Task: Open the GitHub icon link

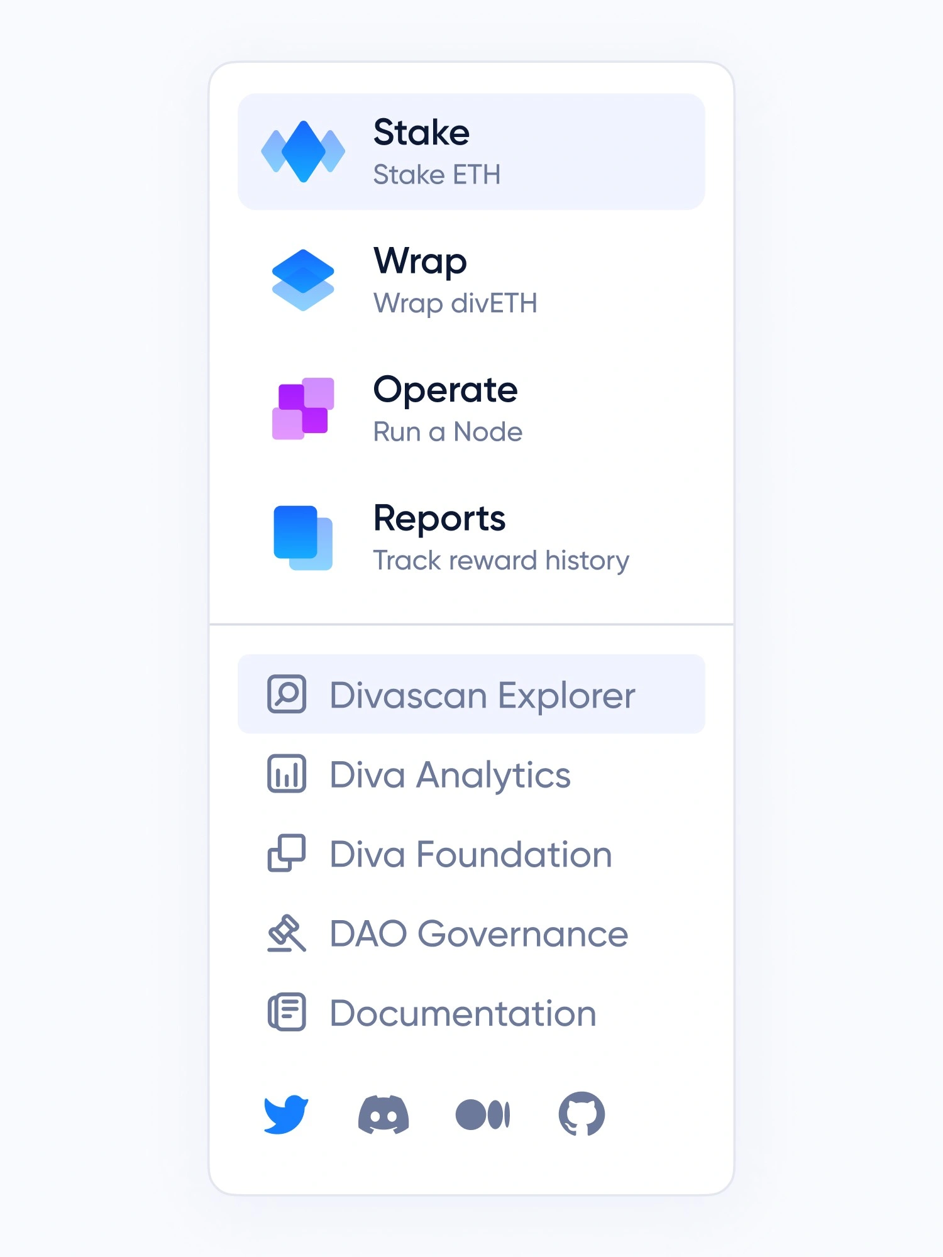Action: 582,1114
